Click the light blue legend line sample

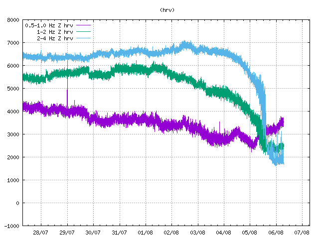(x=83, y=38)
